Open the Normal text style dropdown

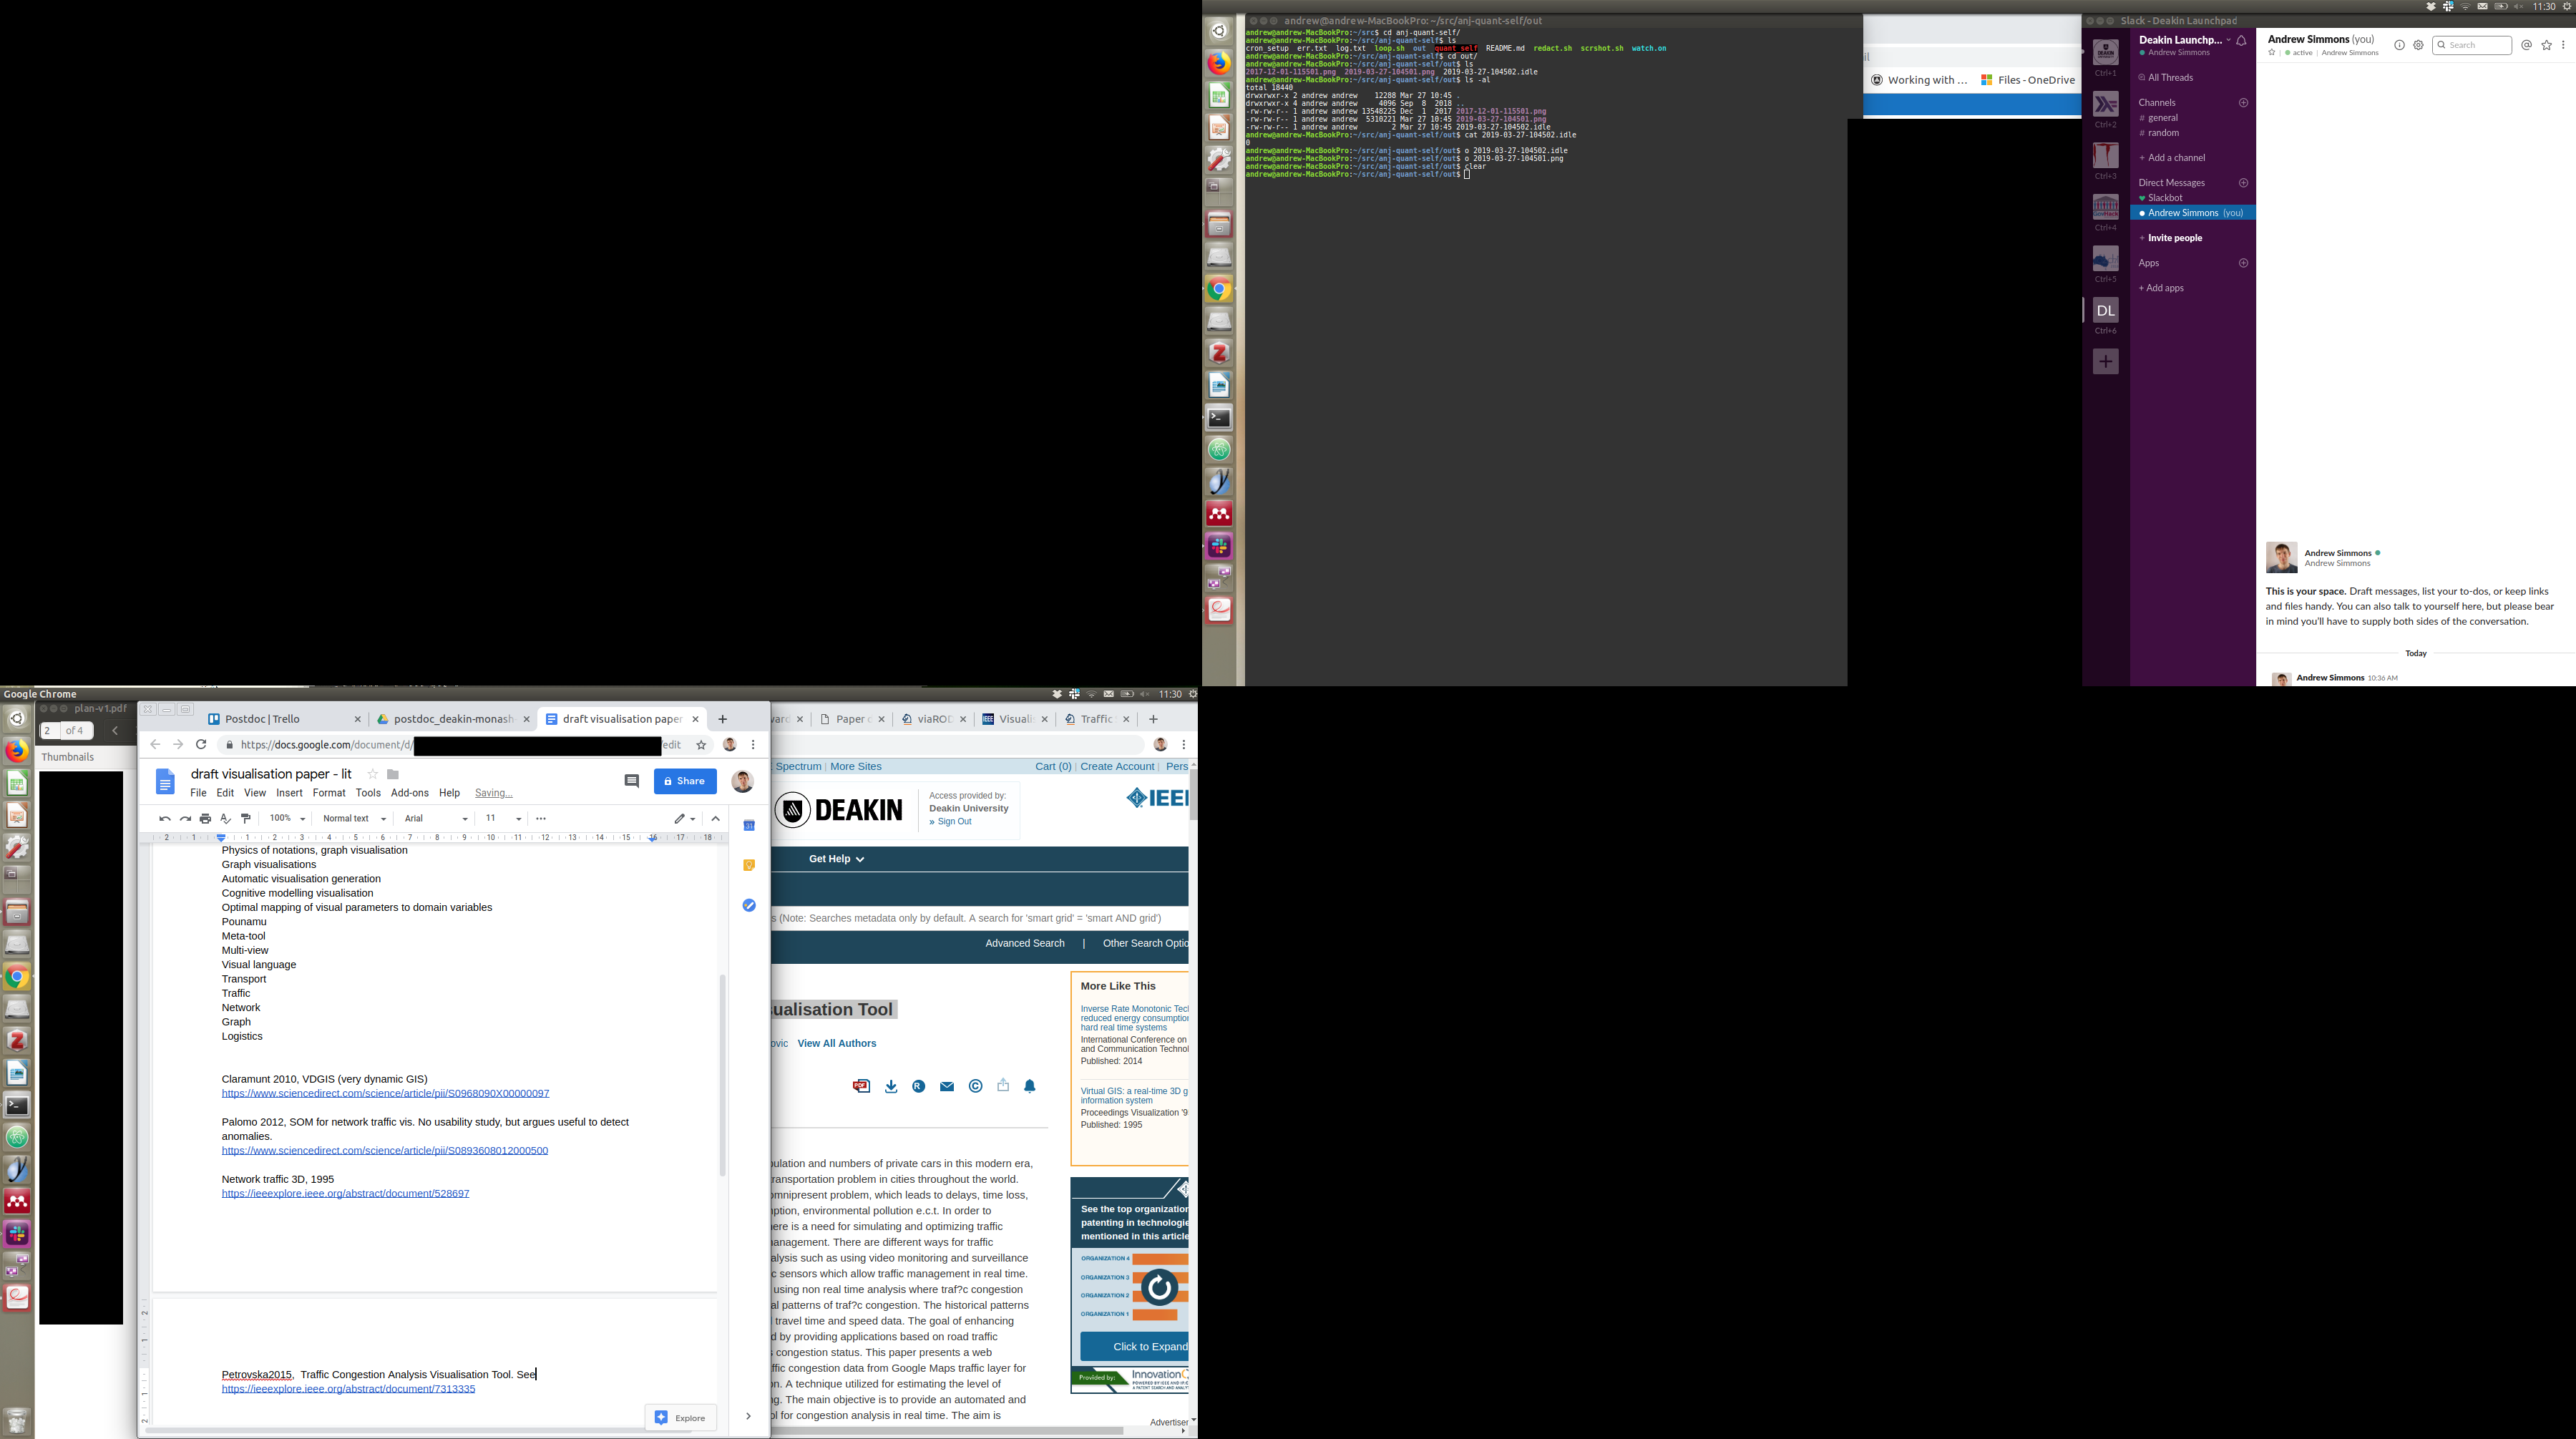tap(354, 818)
